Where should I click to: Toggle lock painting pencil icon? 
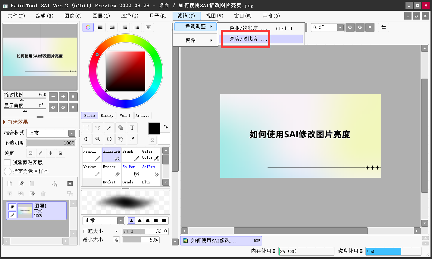click(x=40, y=153)
